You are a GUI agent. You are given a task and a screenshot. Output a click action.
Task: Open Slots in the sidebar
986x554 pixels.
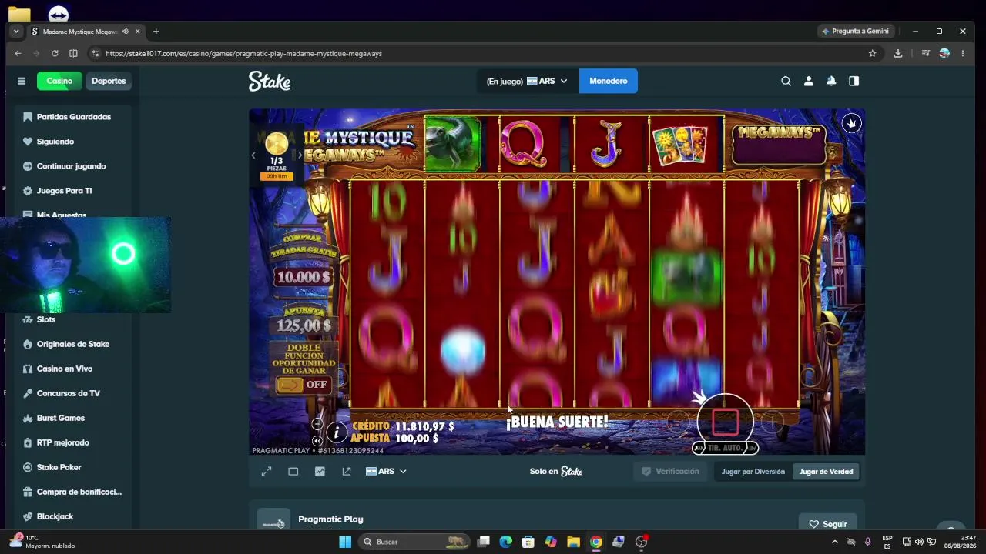[x=74, y=319]
